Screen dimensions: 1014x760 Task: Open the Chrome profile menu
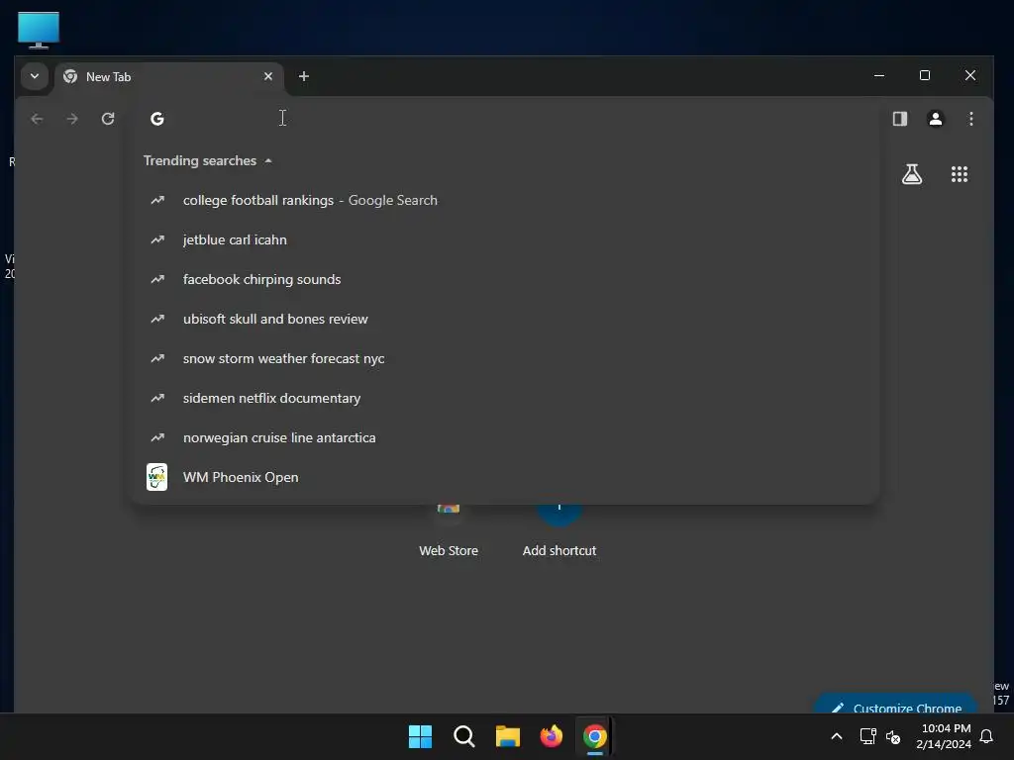[935, 119]
